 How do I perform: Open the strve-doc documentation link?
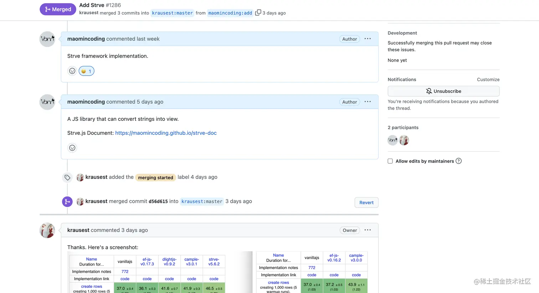[x=166, y=133]
